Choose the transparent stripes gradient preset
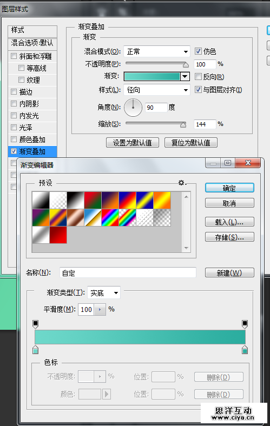Screen dimensions: 270x426 tap(145, 217)
